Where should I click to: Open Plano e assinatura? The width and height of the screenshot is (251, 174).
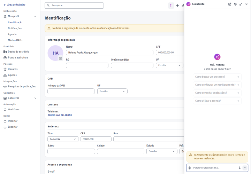pos(16,57)
